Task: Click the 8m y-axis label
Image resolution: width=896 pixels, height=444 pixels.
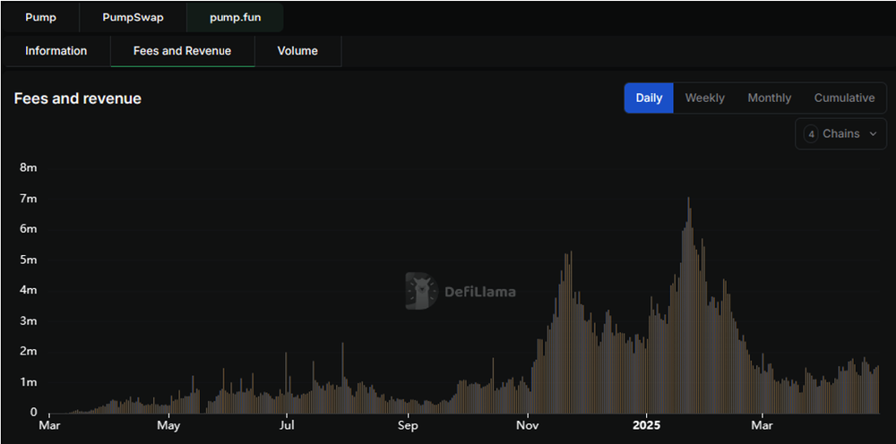Action: coord(29,167)
